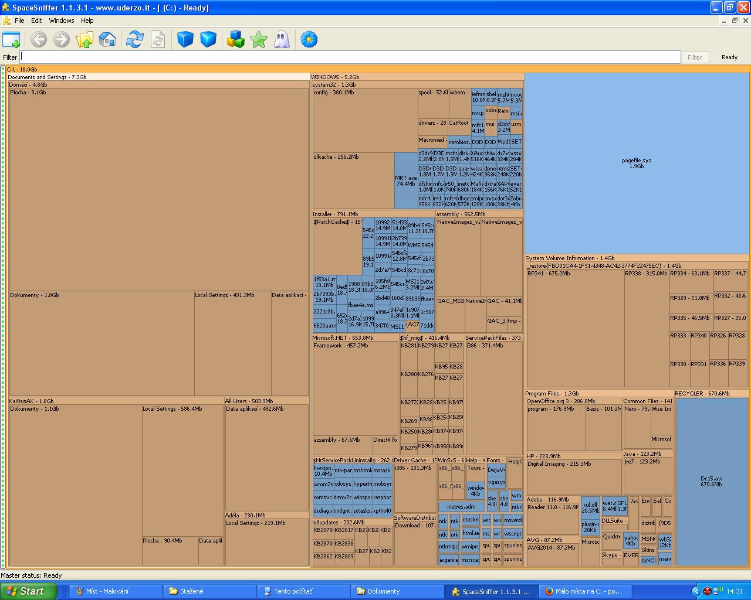751x600 pixels.
Task: Click into the Filter text field
Action: (x=350, y=57)
